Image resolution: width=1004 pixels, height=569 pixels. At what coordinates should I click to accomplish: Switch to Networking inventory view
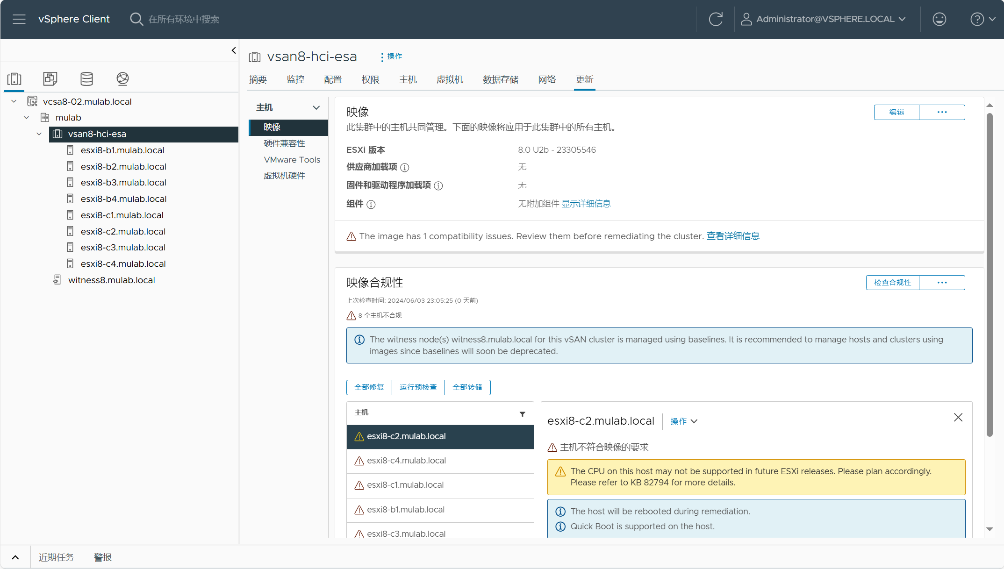click(122, 78)
